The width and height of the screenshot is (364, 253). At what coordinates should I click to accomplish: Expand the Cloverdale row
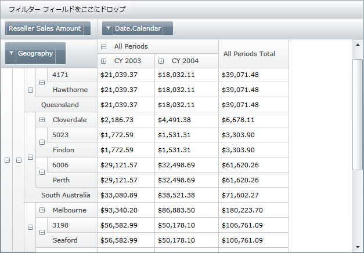(42, 120)
